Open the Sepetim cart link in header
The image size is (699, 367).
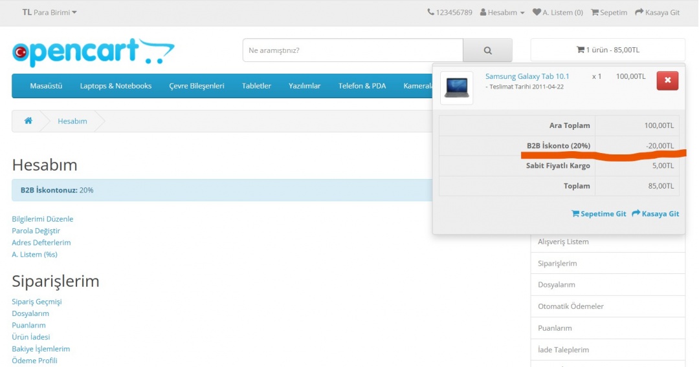pyautogui.click(x=609, y=12)
